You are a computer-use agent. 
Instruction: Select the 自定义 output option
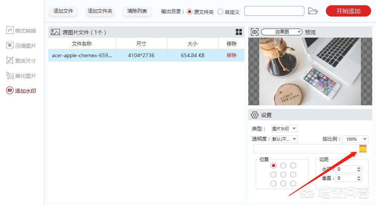[x=229, y=12]
